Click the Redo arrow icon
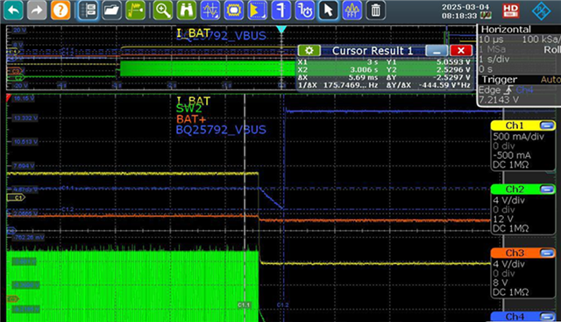561x322 pixels. [x=37, y=10]
